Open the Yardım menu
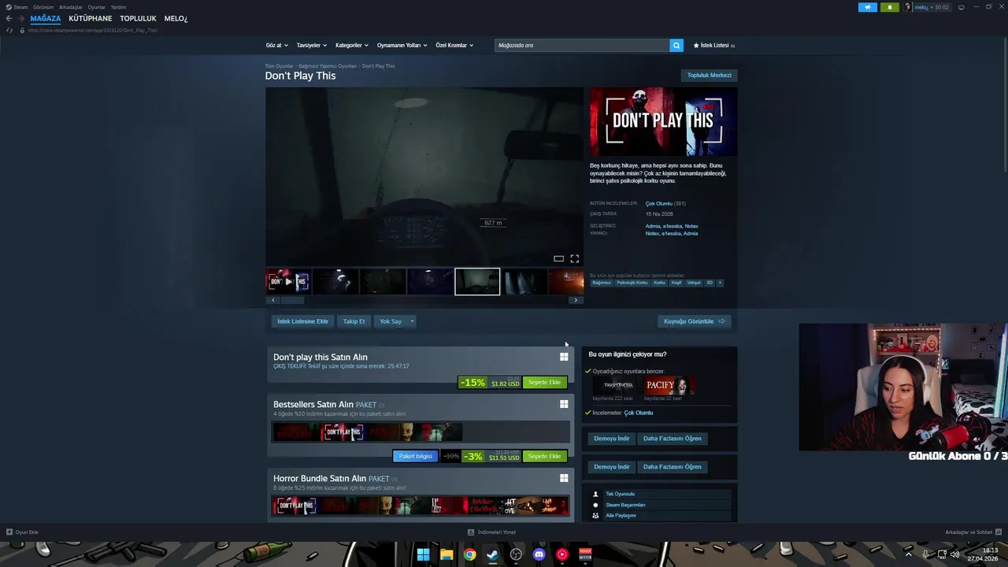Viewport: 1008px width, 567px height. pos(118,7)
